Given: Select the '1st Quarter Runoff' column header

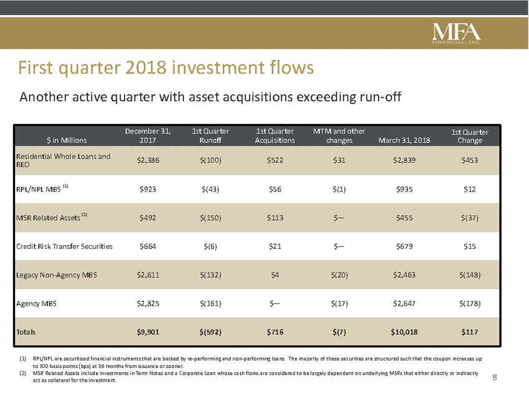Looking at the screenshot, I should pos(210,135).
